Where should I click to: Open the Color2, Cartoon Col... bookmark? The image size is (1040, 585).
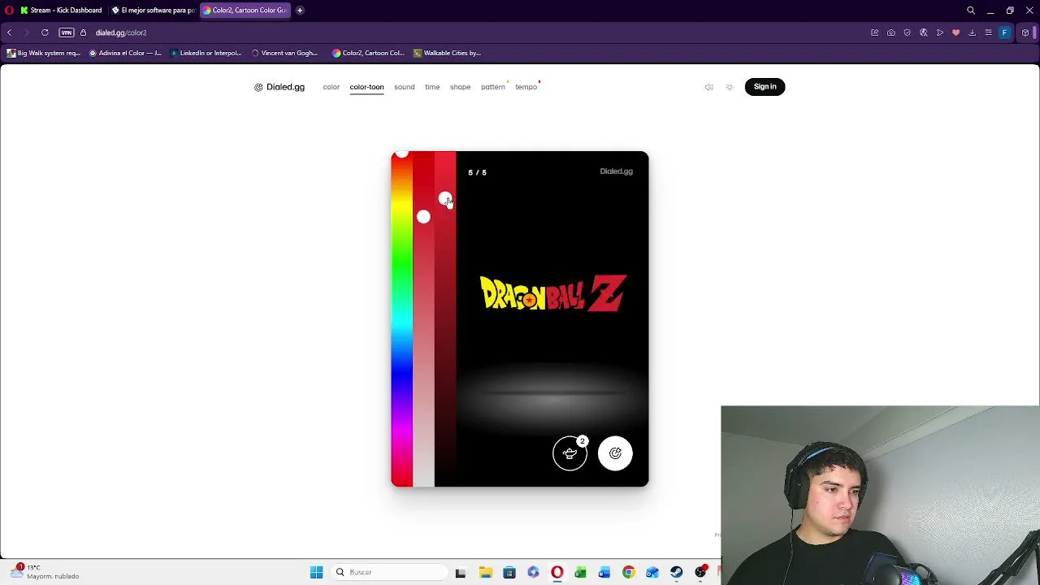tap(368, 53)
